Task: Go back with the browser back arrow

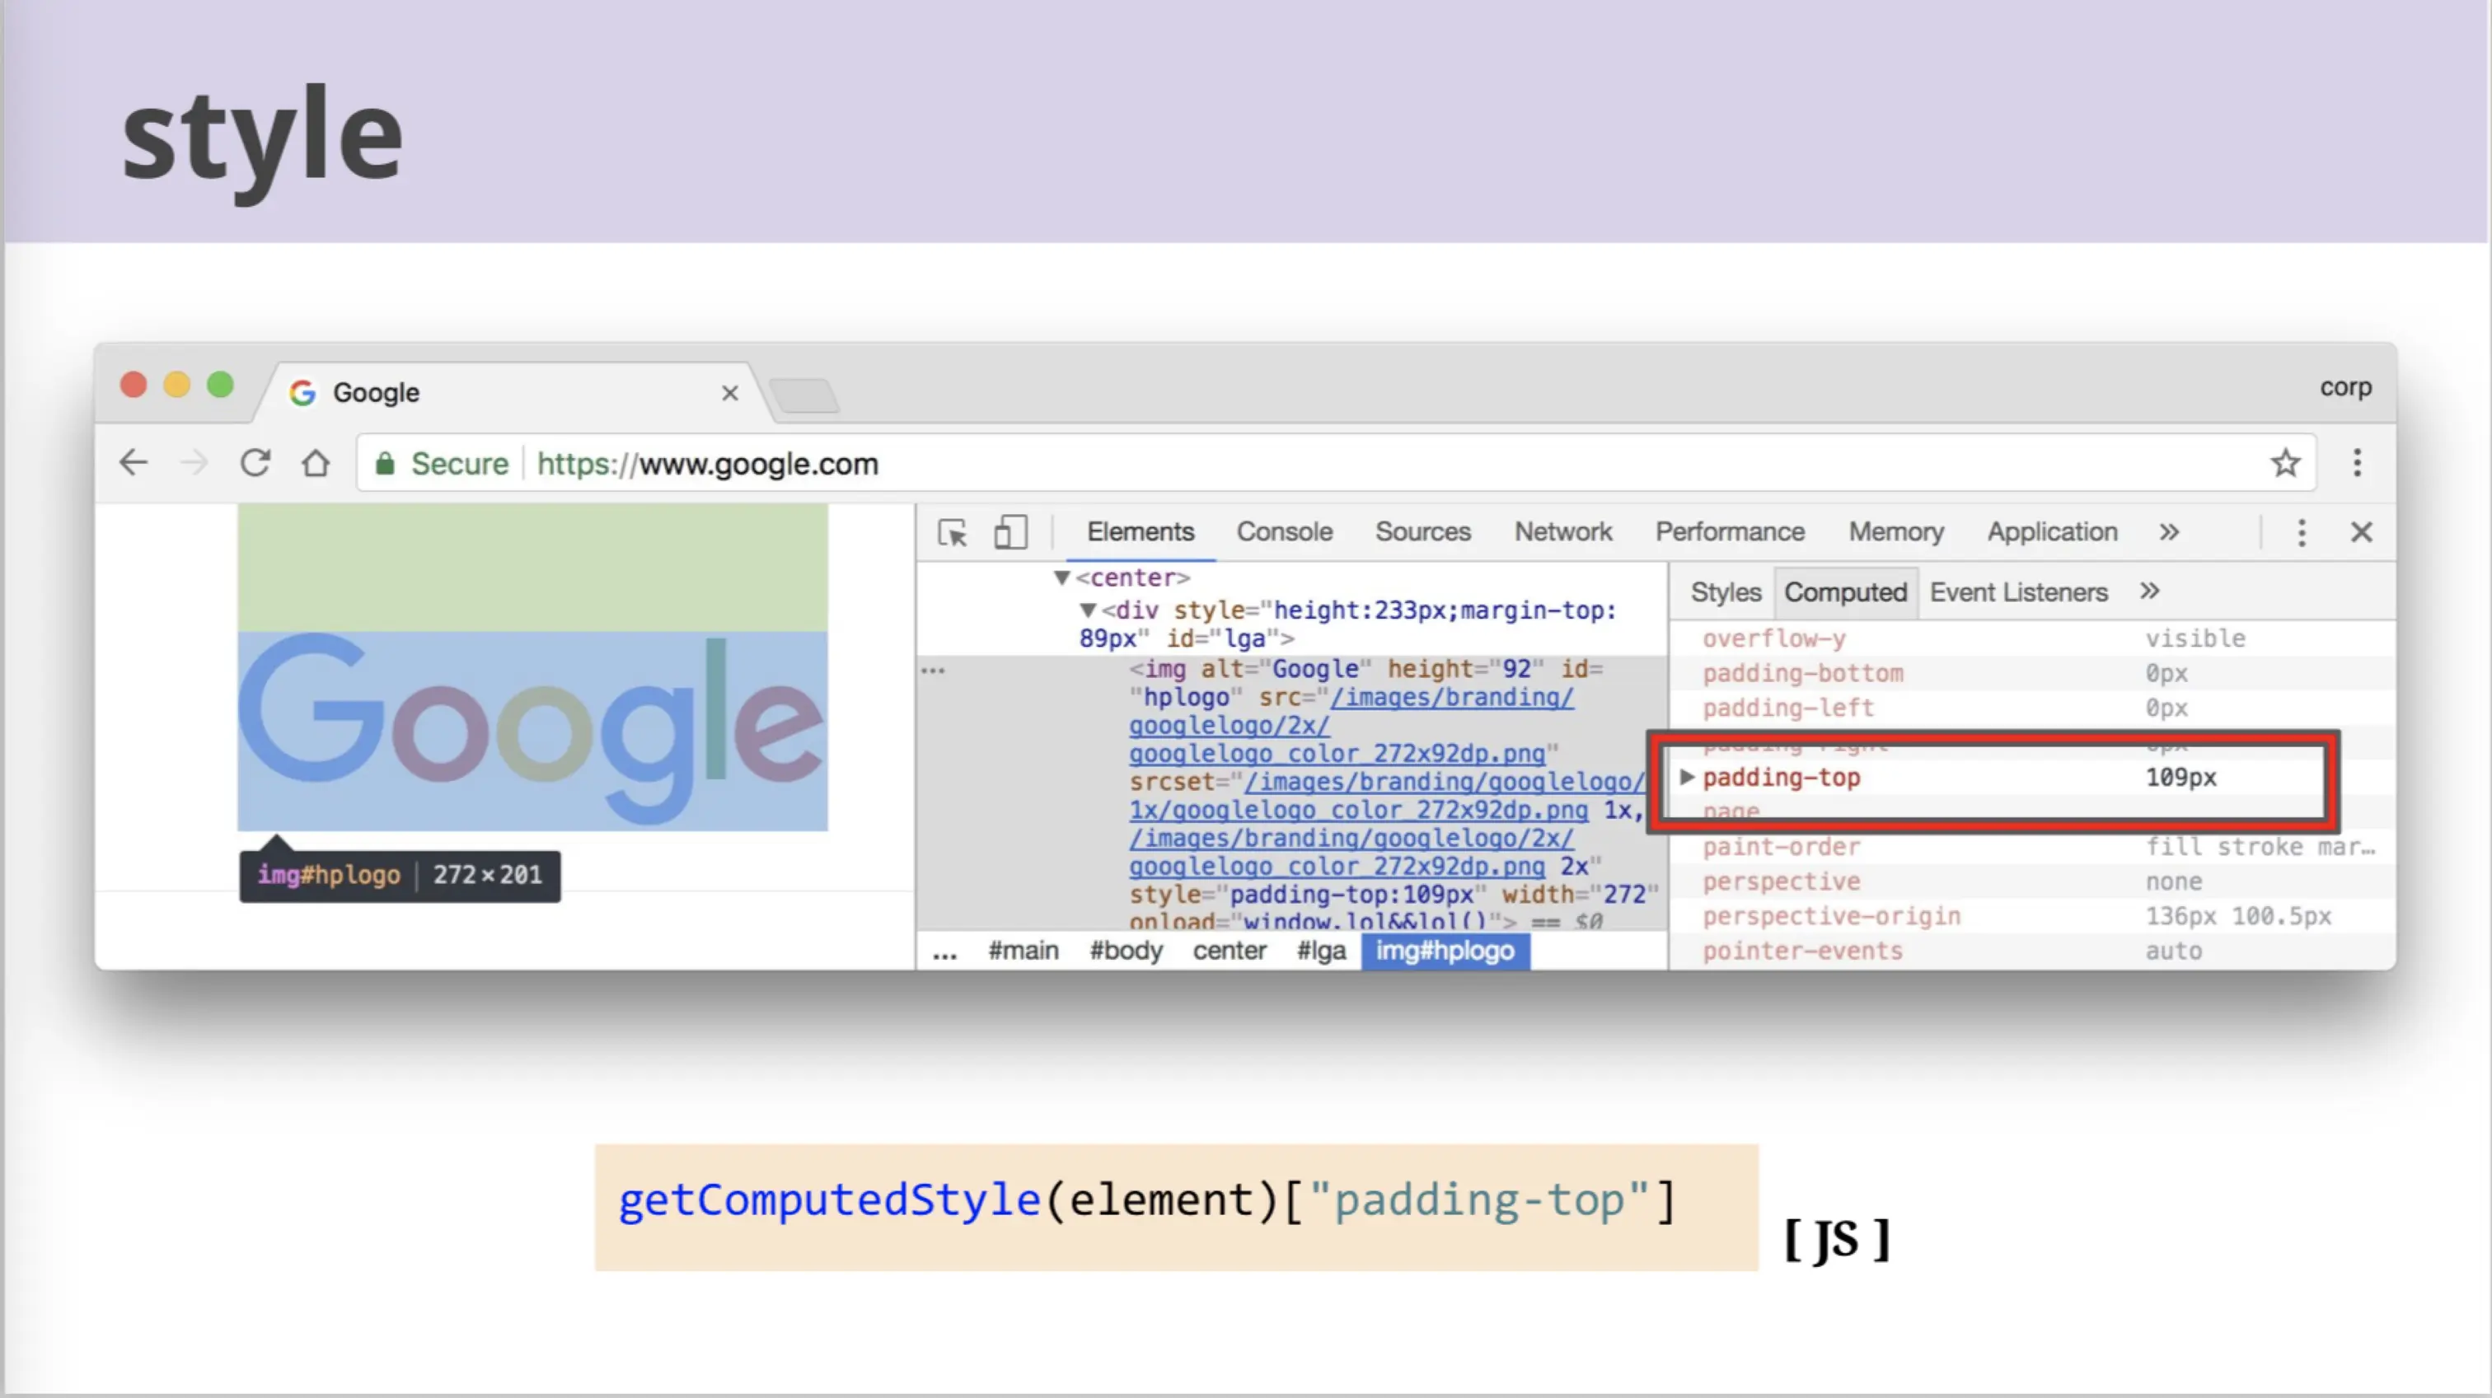Action: [133, 463]
